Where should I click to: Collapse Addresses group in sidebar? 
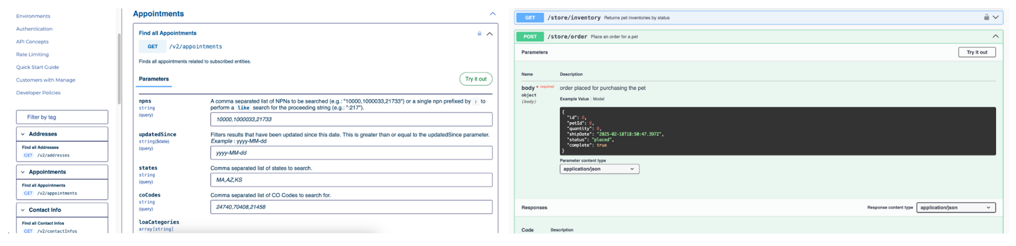(23, 134)
